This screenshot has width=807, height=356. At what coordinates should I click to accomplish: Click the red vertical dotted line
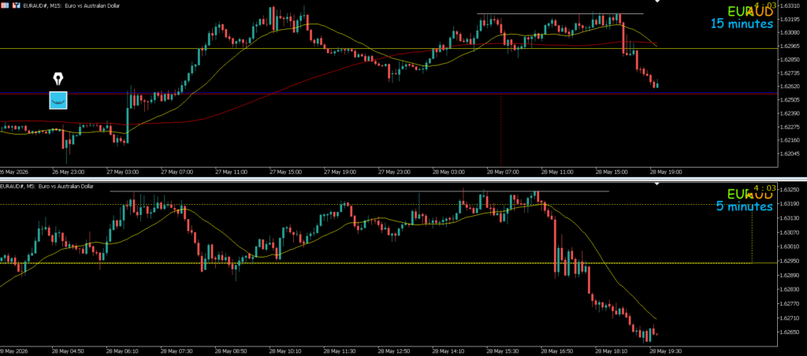pyautogui.click(x=500, y=130)
